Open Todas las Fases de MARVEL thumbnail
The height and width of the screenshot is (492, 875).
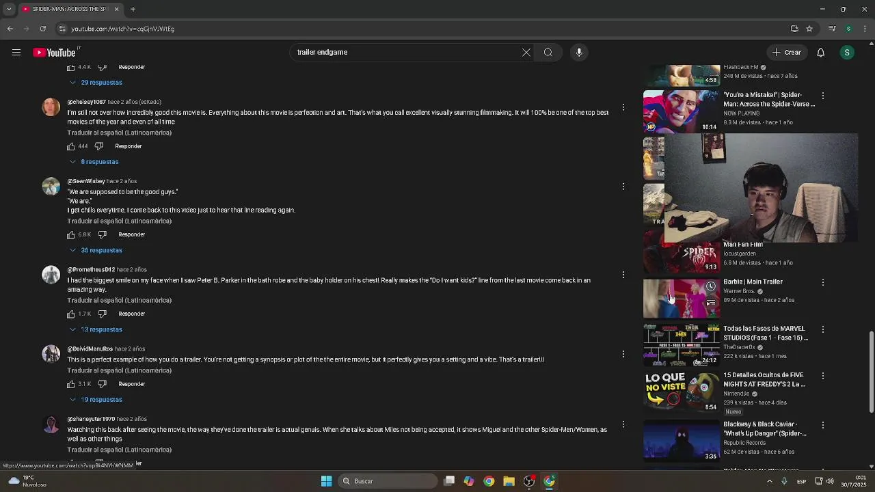point(682,345)
